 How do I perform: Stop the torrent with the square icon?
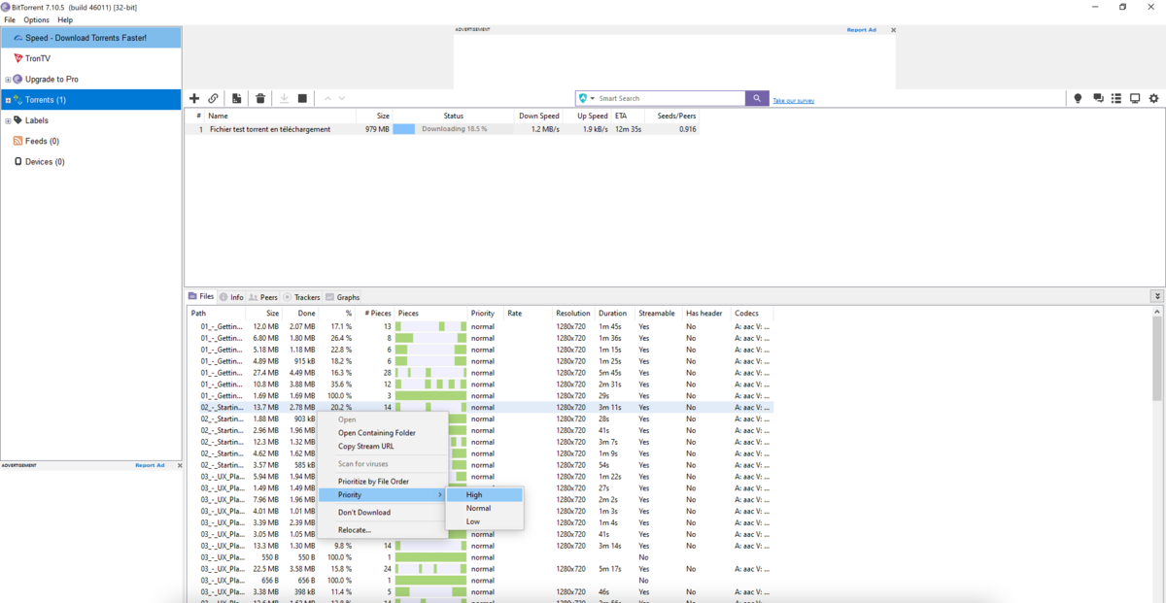tap(302, 98)
